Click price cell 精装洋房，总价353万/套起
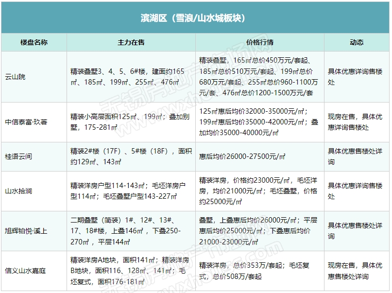The width and height of the screenshot is (392, 293). [260, 271]
